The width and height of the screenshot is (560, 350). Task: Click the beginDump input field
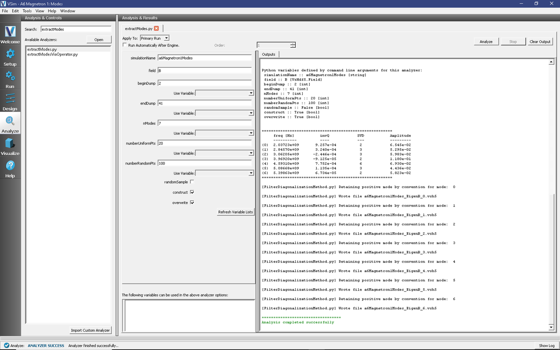[205, 83]
